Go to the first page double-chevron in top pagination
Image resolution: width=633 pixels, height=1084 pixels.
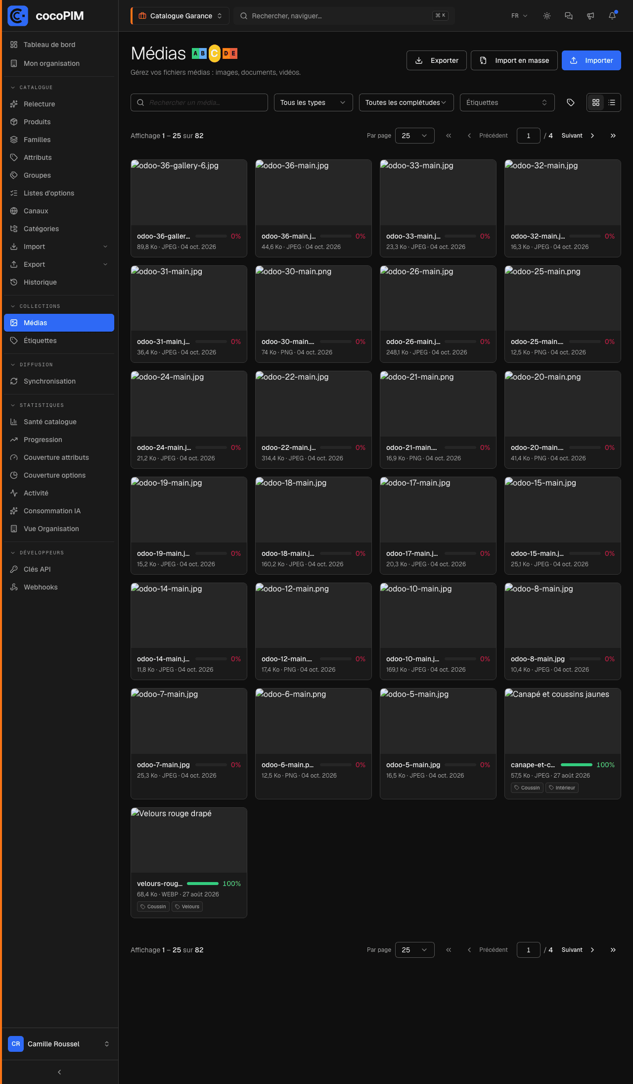click(x=449, y=136)
